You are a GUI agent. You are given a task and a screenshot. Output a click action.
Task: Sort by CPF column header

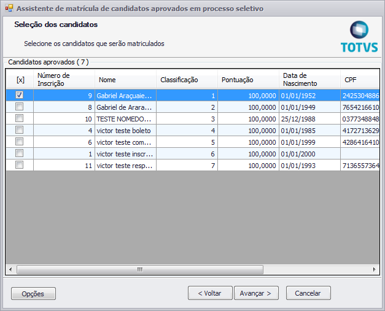tap(360, 80)
